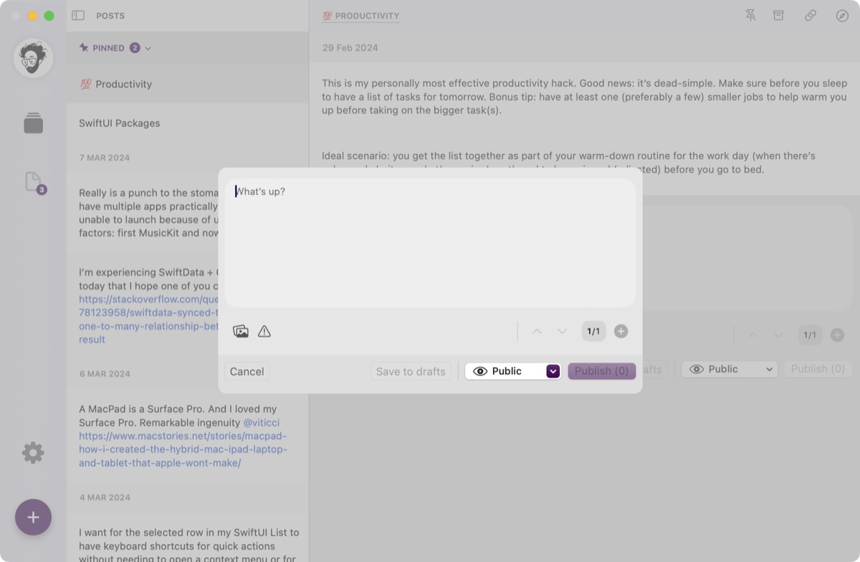This screenshot has height=562, width=860.
Task: Attach media using the photo icon
Action: (x=241, y=331)
